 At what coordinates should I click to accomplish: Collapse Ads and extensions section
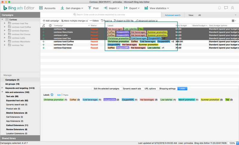point(2,92)
